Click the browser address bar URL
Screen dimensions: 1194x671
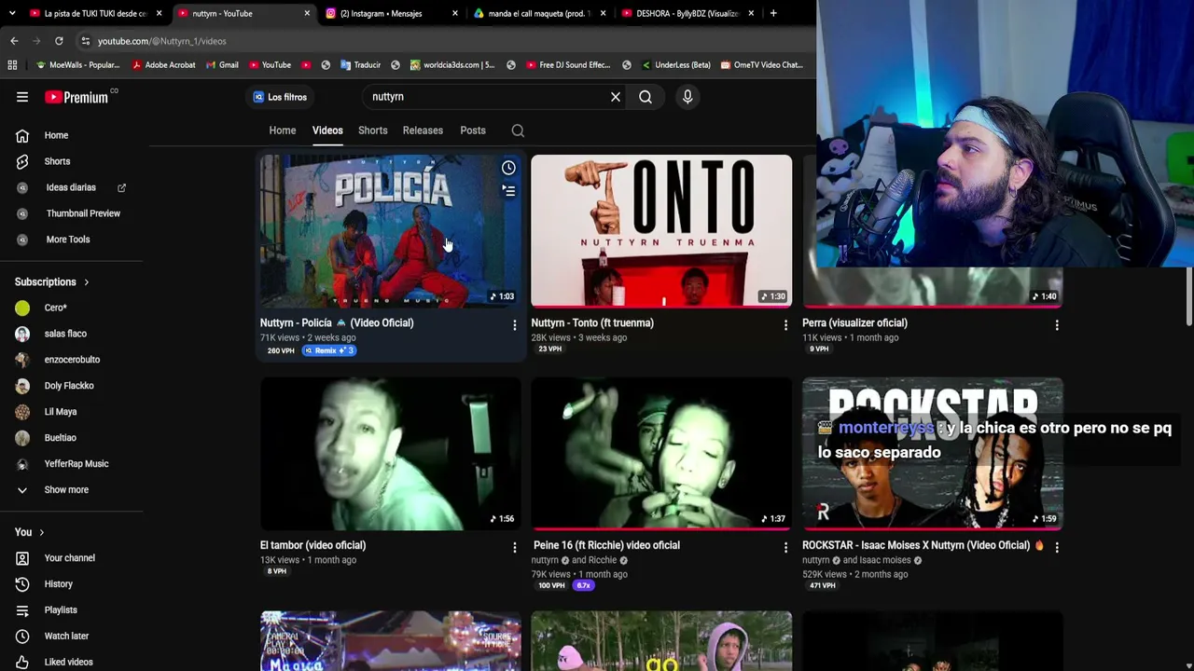point(162,41)
